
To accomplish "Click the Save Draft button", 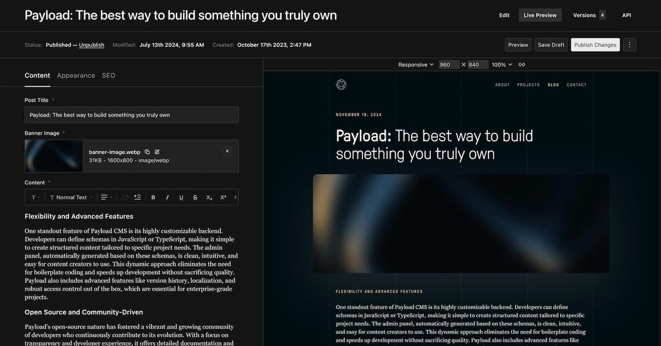I will [551, 45].
